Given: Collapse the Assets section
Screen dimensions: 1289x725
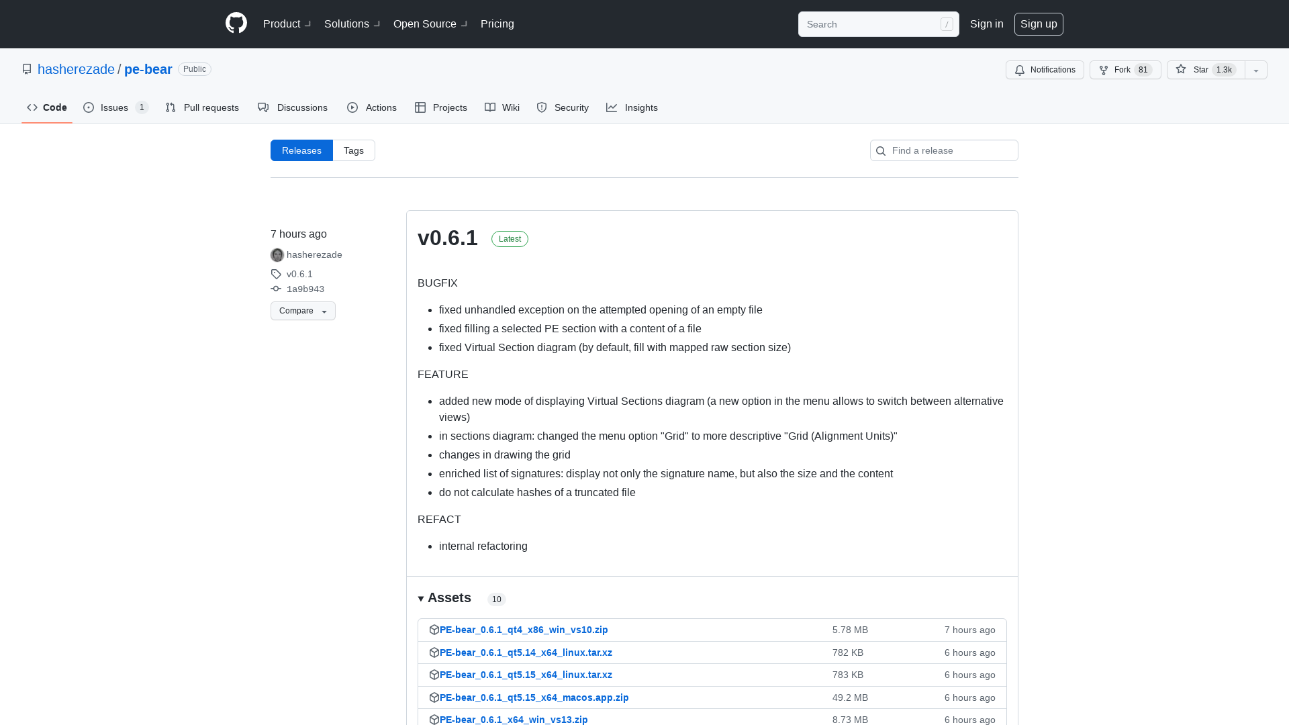Looking at the screenshot, I should 444,597.
